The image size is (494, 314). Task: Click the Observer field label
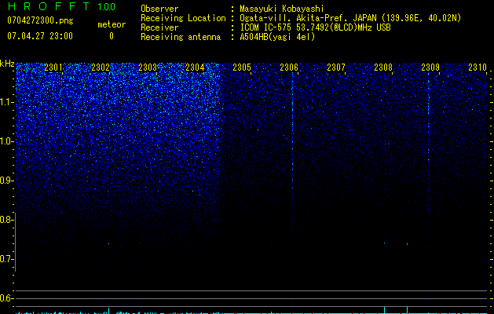tap(159, 9)
